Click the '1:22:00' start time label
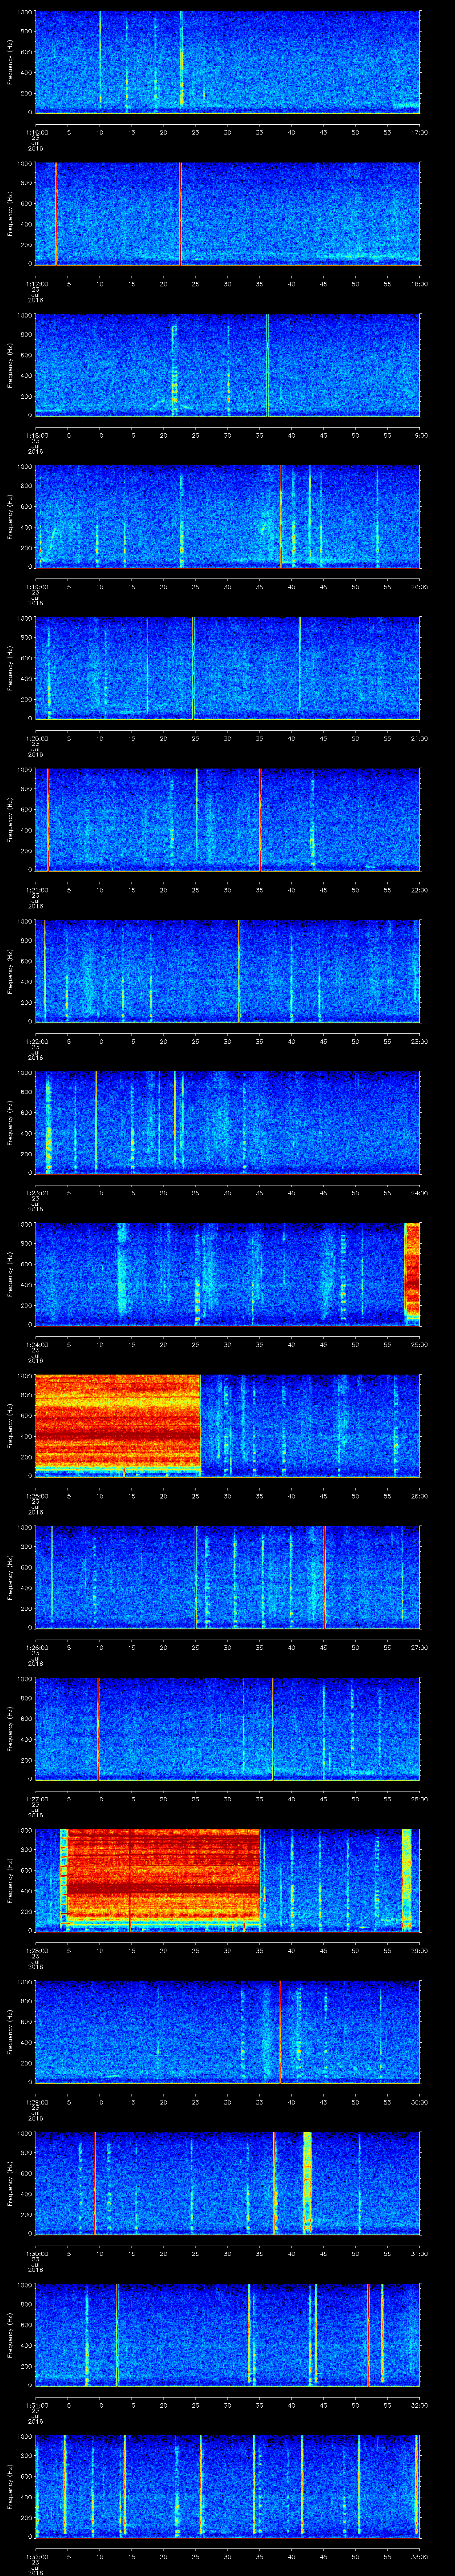The width and height of the screenshot is (455, 2576). click(36, 1041)
